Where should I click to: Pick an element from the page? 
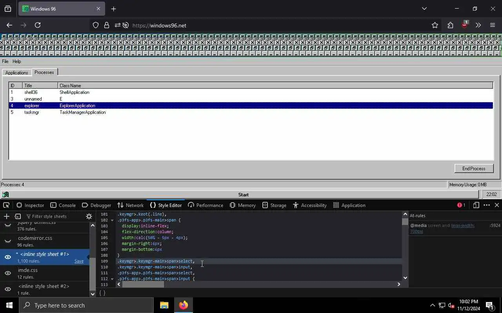pos(6,205)
